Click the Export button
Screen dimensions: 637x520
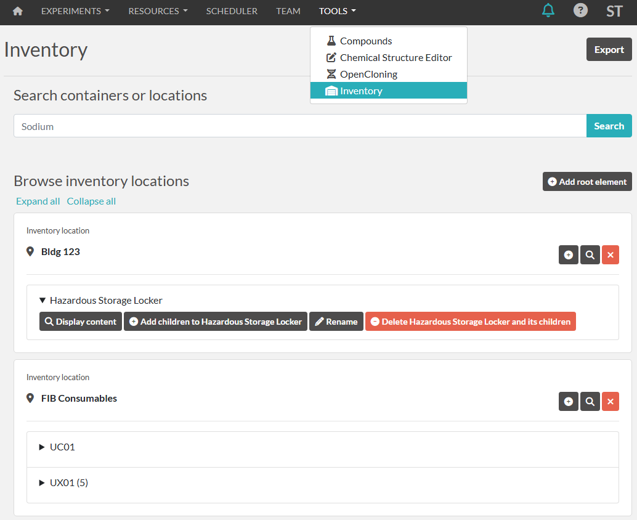(x=609, y=50)
